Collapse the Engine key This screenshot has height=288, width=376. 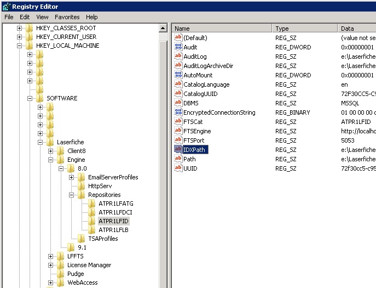pyautogui.click(x=50, y=160)
